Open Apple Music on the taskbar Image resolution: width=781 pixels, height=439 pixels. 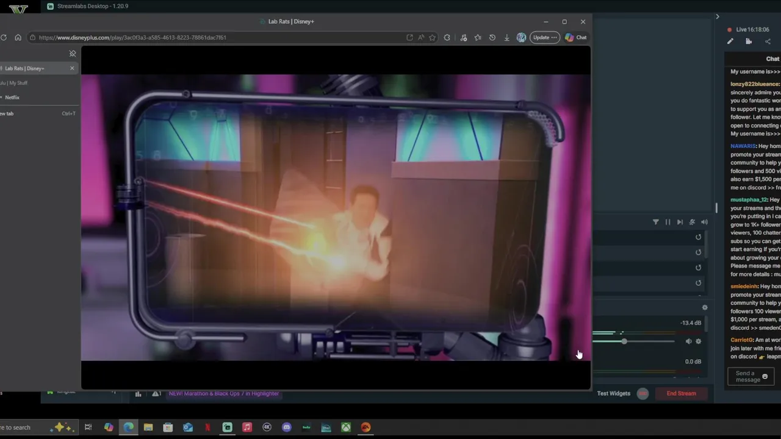pos(247,427)
